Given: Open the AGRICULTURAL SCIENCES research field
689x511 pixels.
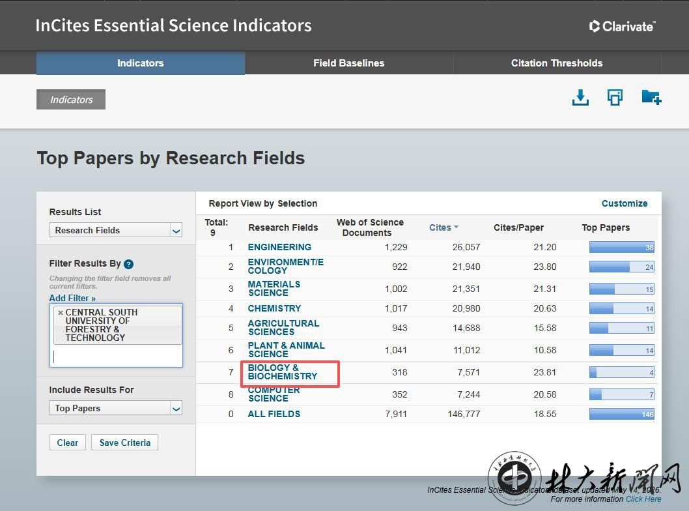Looking at the screenshot, I should [283, 328].
